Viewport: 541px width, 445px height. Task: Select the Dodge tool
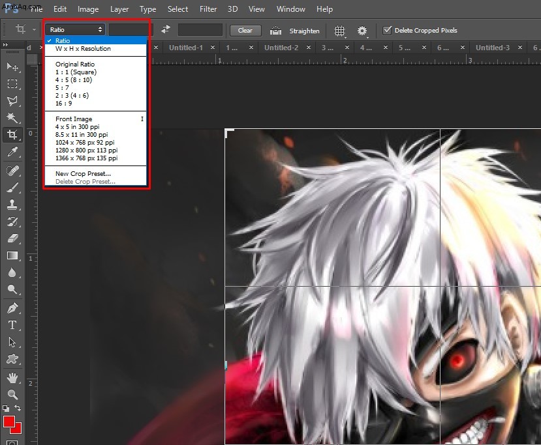(12, 289)
